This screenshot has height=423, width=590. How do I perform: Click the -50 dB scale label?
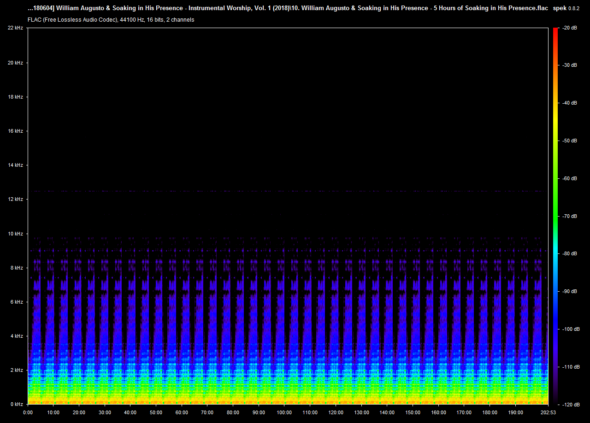click(x=570, y=141)
